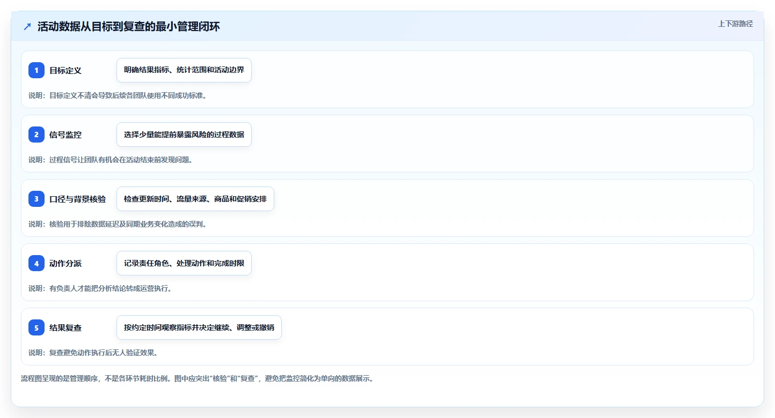
Task: Click the arrow icon beside the title
Action: (x=27, y=27)
